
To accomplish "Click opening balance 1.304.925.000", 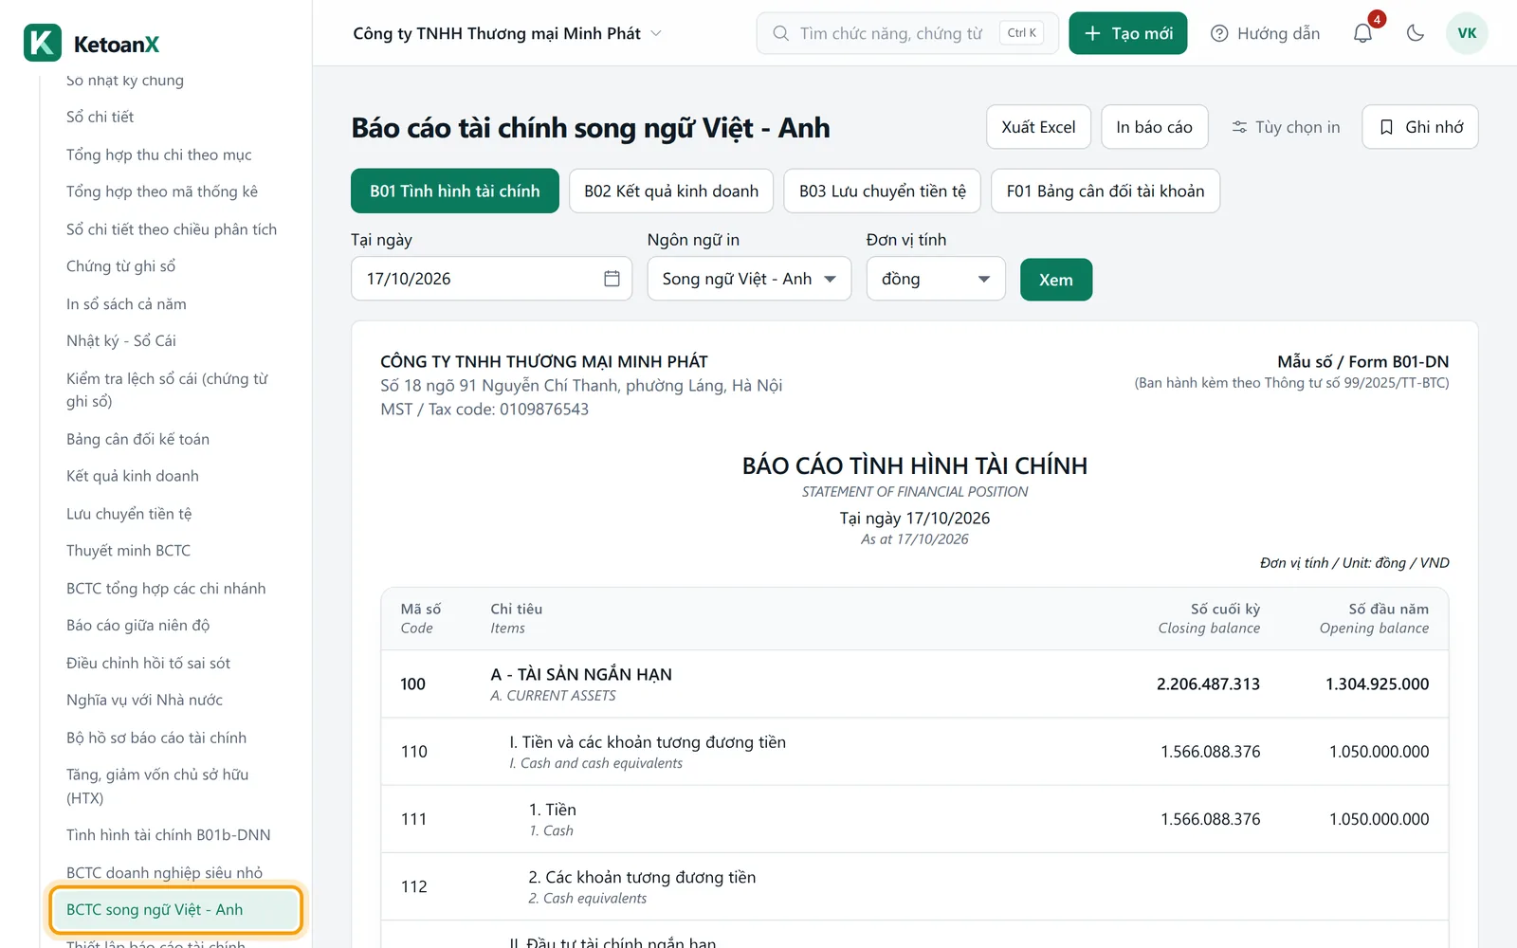I will click(1377, 684).
